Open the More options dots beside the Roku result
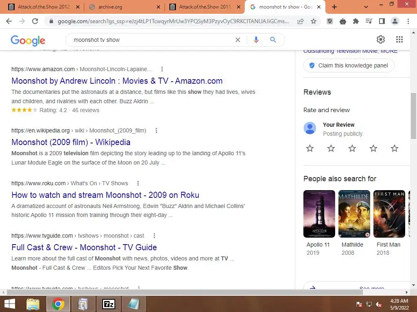Image resolution: width=417 pixels, height=312 pixels. click(x=138, y=183)
